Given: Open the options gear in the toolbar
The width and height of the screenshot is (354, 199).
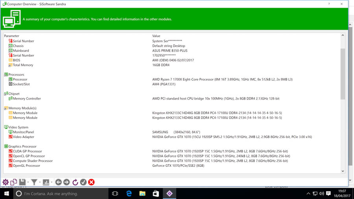Looking at the screenshot, I should pyautogui.click(x=6, y=182).
